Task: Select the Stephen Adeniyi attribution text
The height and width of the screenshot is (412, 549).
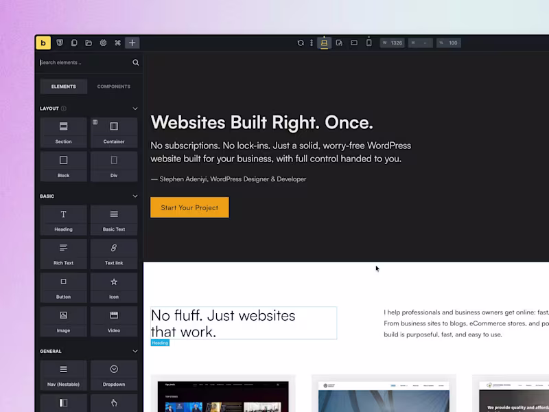Action: coord(229,179)
